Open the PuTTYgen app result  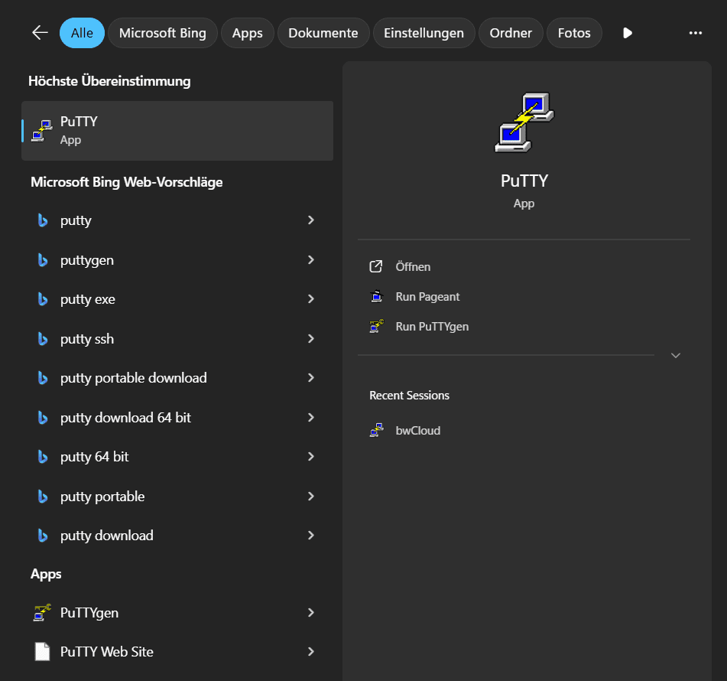[x=89, y=613]
